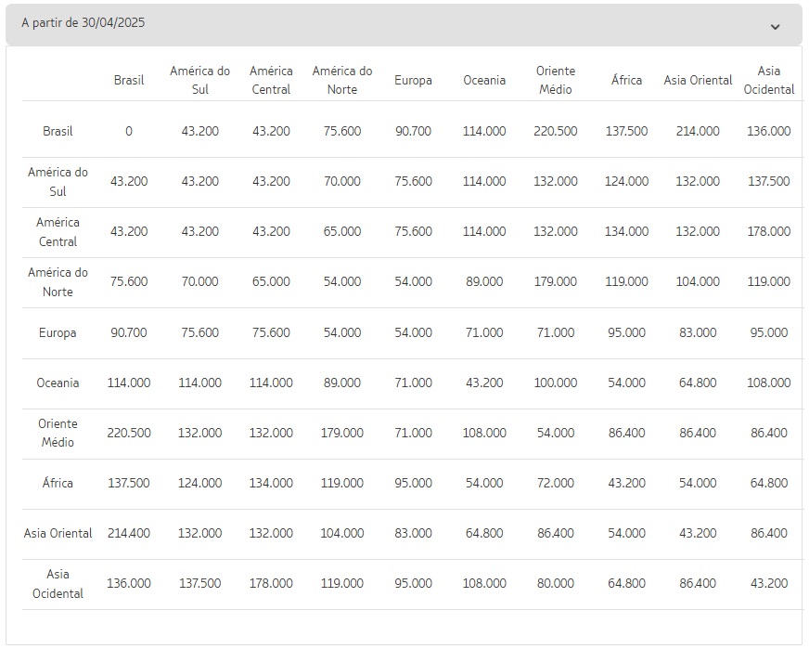Image resolution: width=809 pixels, height=649 pixels.
Task: Click the 90.700 cell in Europa row
Action: [129, 332]
